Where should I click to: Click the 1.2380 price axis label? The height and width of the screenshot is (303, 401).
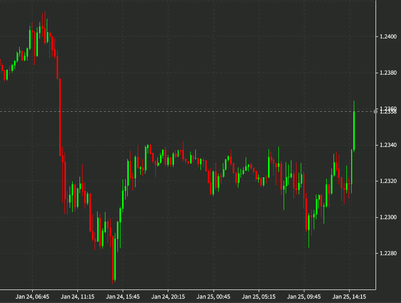coord(388,73)
